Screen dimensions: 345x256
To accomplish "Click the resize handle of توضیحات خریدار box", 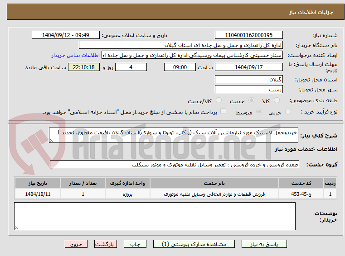I will coord(16,228).
